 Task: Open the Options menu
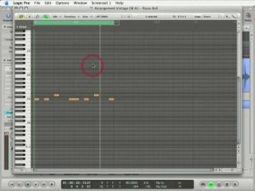point(62,3)
